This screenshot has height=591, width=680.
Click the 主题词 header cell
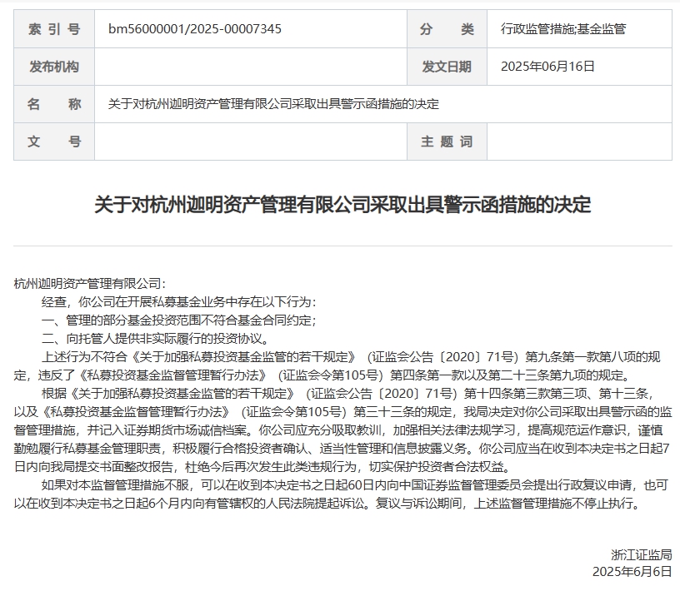click(447, 142)
